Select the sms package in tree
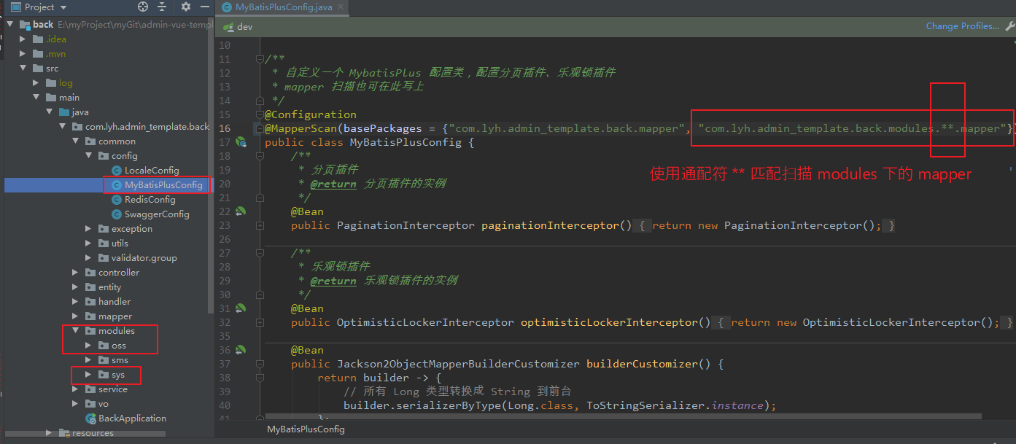1016x444 pixels. click(120, 360)
